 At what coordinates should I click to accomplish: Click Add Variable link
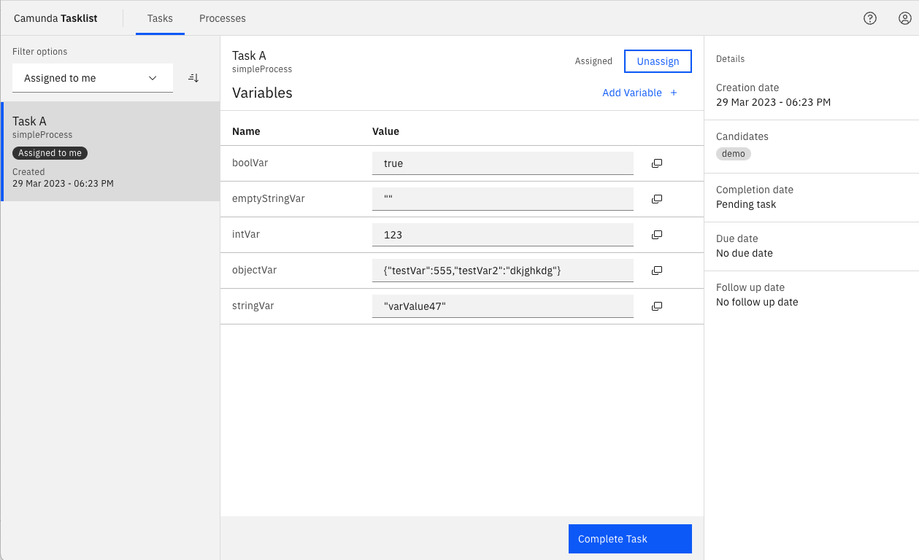[x=639, y=93]
